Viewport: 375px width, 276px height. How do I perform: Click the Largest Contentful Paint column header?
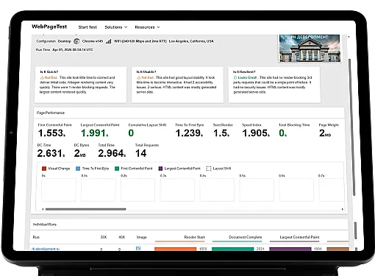coord(299,237)
